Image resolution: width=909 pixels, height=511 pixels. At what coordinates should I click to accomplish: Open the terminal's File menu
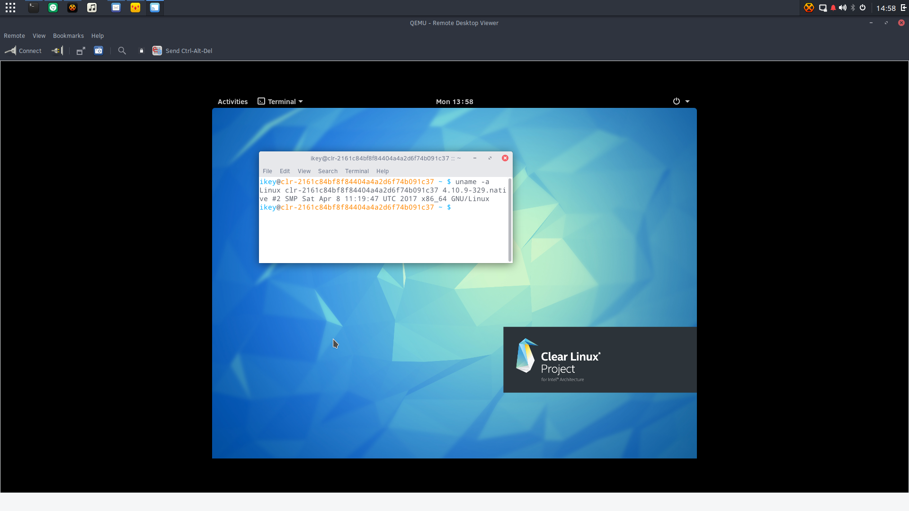pyautogui.click(x=267, y=171)
